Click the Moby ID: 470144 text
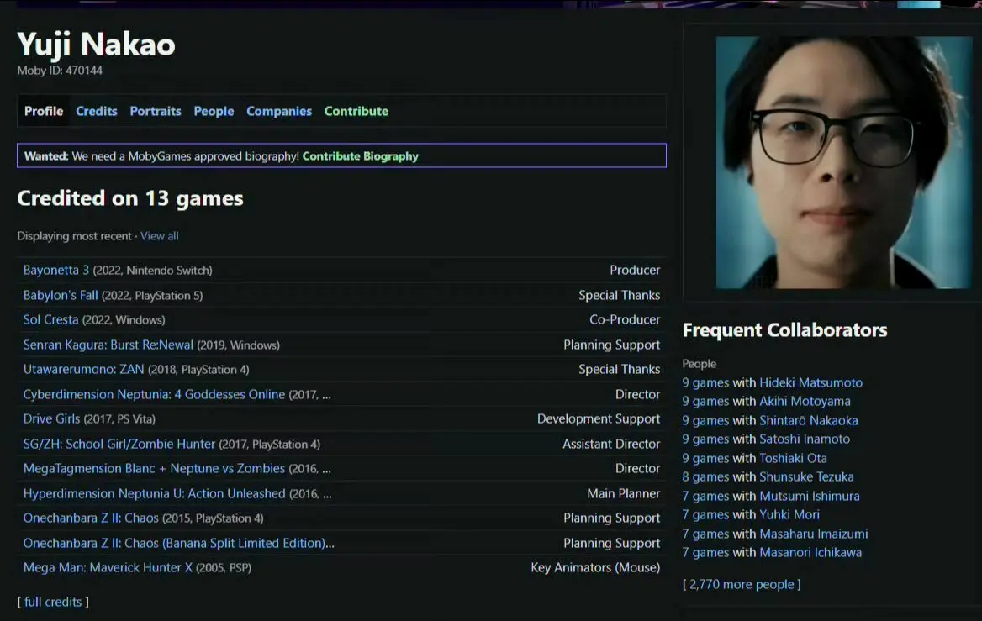The height and width of the screenshot is (621, 982). pyautogui.click(x=60, y=71)
